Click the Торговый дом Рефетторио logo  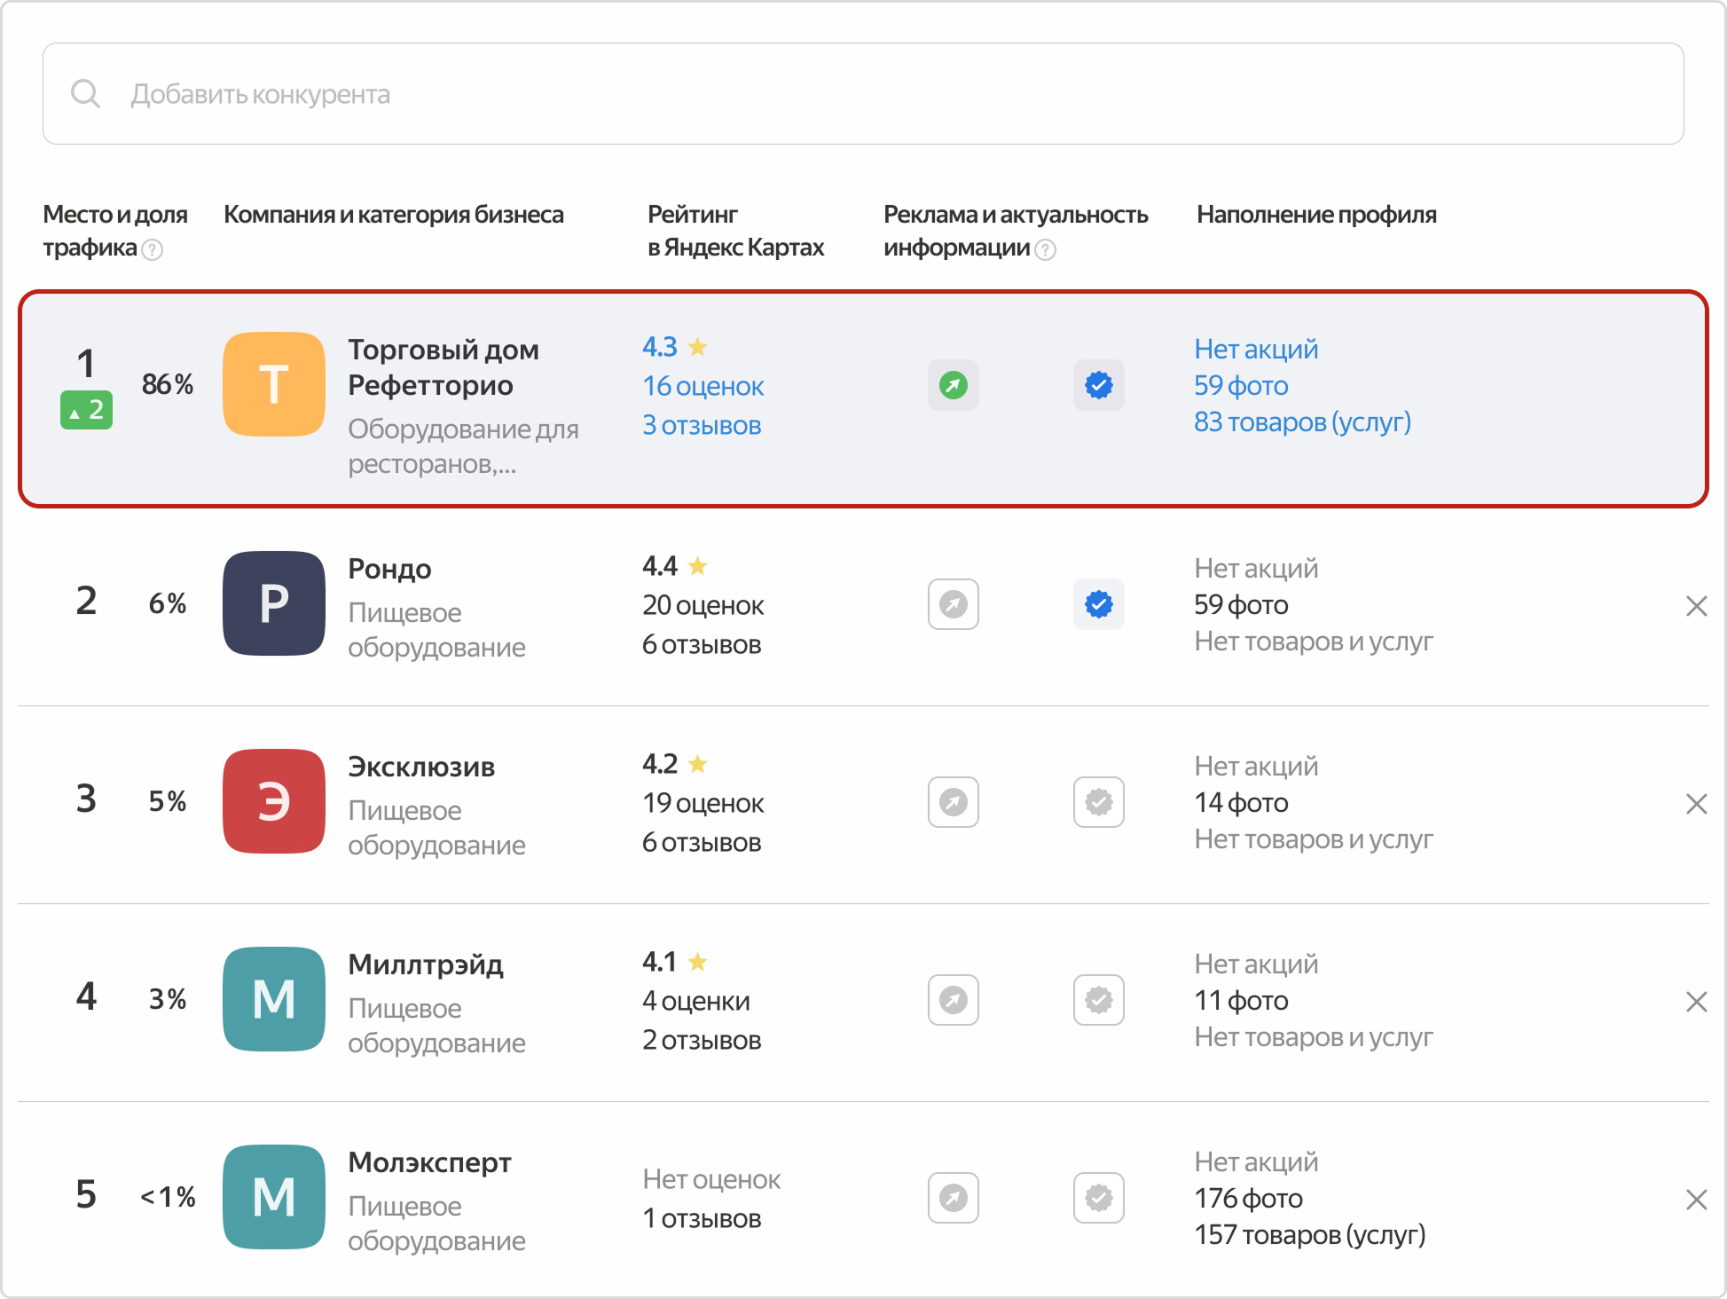pos(273,384)
